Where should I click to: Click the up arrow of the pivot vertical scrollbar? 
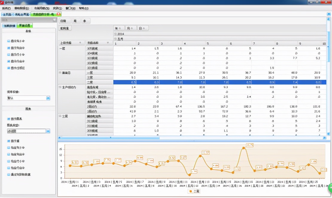pyautogui.click(x=328, y=19)
